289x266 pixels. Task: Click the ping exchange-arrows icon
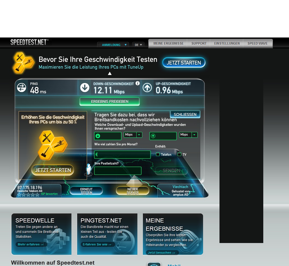coord(22,88)
